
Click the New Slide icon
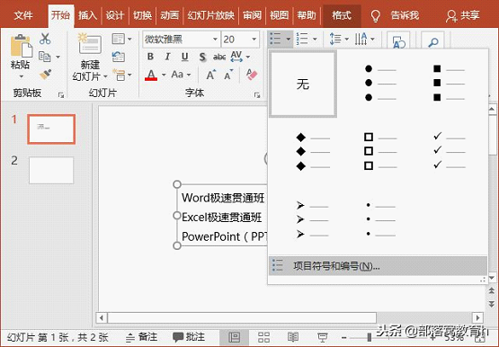(x=90, y=44)
